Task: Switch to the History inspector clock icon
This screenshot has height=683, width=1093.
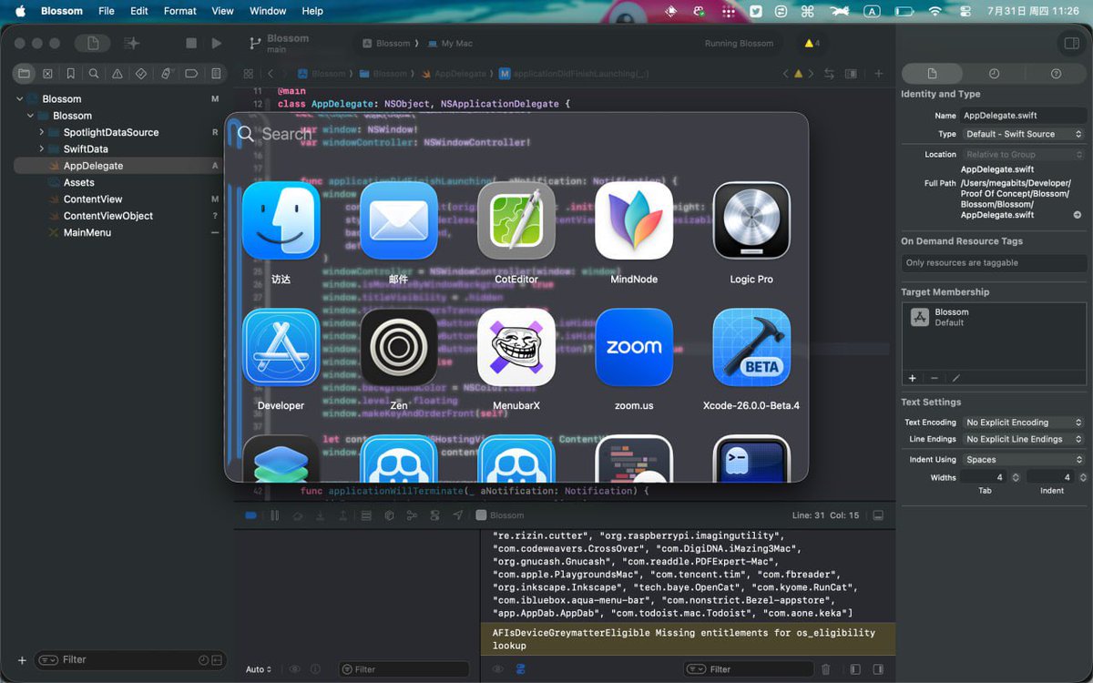Action: (x=994, y=74)
